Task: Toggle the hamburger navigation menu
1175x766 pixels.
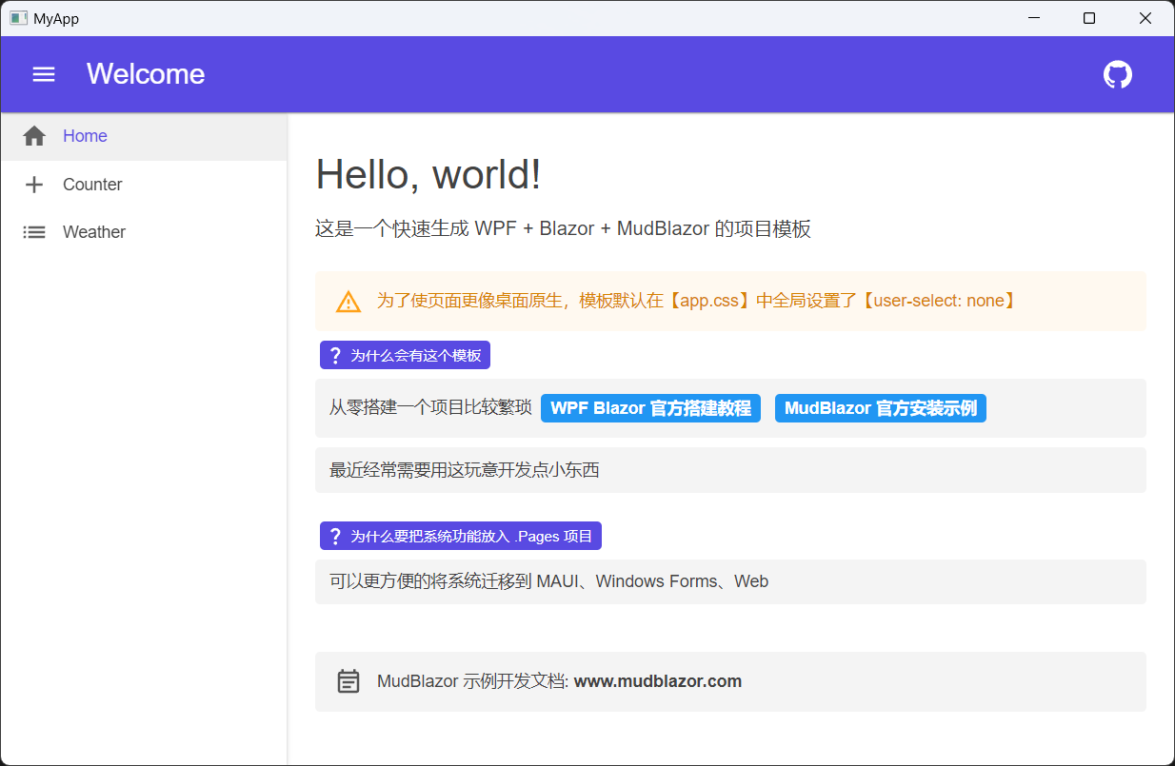Action: coord(44,74)
